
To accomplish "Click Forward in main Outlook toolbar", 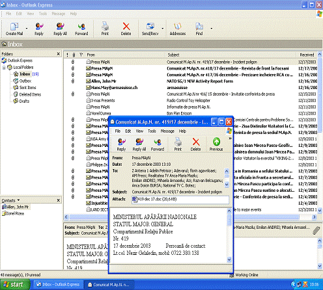I will (81, 29).
